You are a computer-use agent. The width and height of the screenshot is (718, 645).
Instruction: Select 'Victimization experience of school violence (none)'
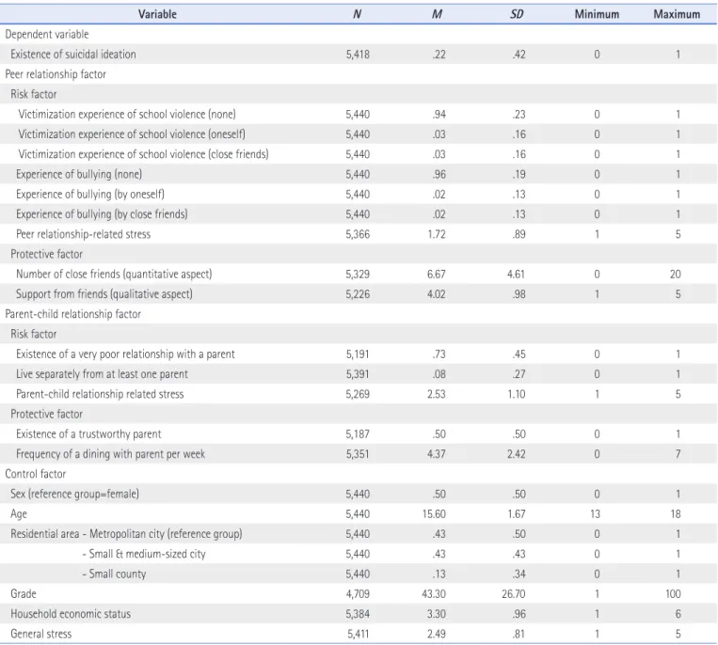(x=127, y=115)
